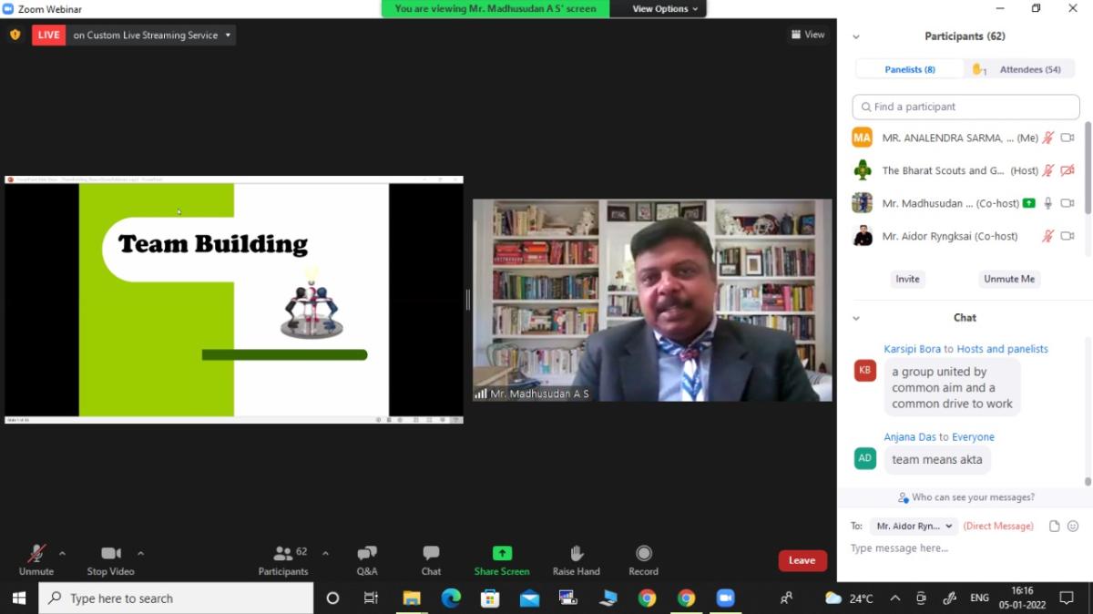Expand the View Options dropdown
The image size is (1093, 614).
(666, 9)
